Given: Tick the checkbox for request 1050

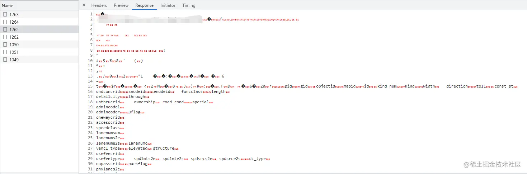Looking at the screenshot, I should click(5, 44).
